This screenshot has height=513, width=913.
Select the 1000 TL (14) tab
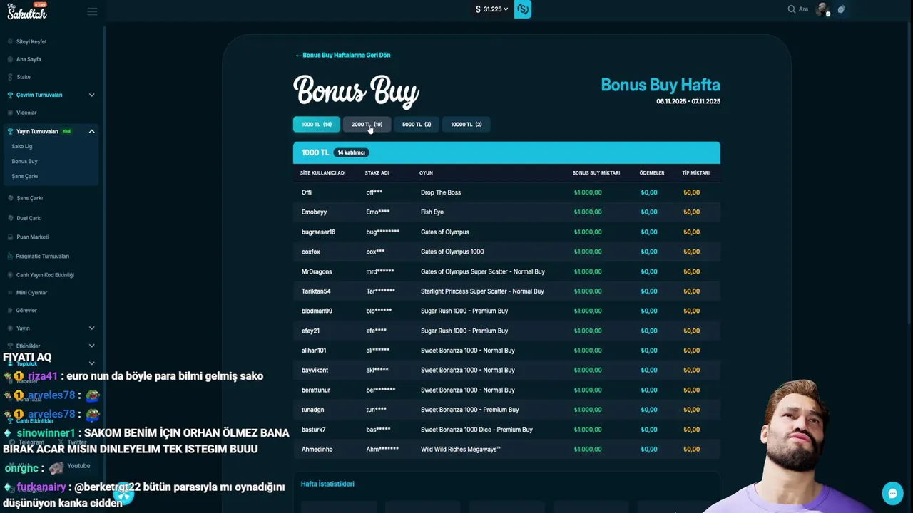click(316, 124)
